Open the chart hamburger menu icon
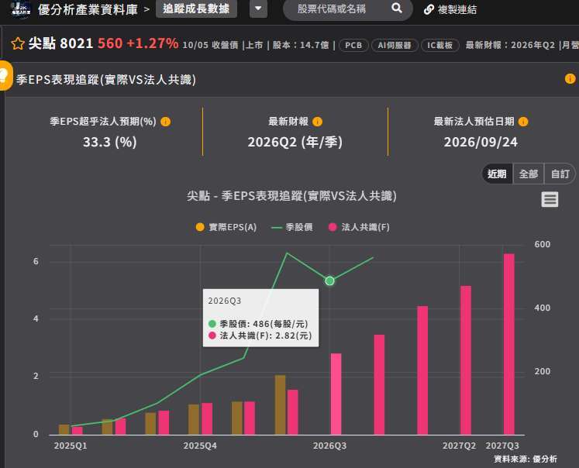Image resolution: width=579 pixels, height=468 pixels. pos(550,199)
